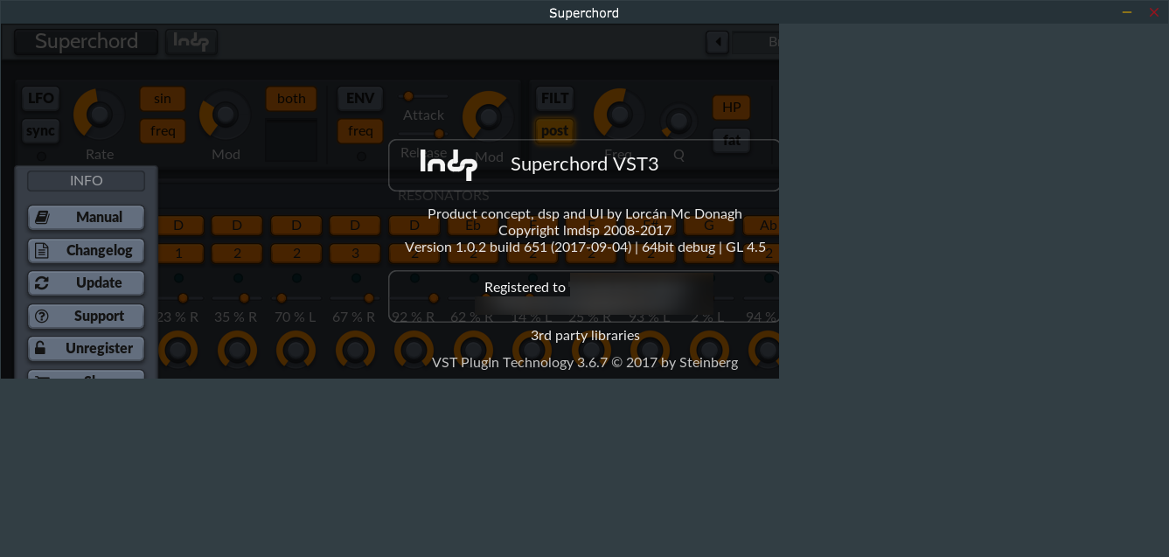Toggle the FILT section button
Screen dimensions: 1169x557
[x=554, y=98]
